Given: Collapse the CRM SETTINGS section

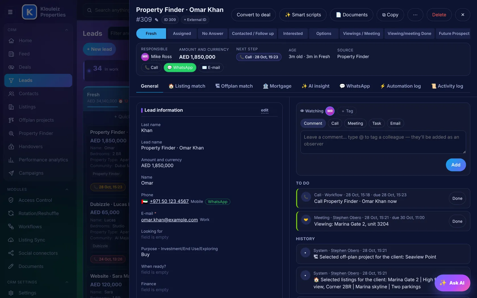Looking at the screenshot, I should click(x=67, y=282).
